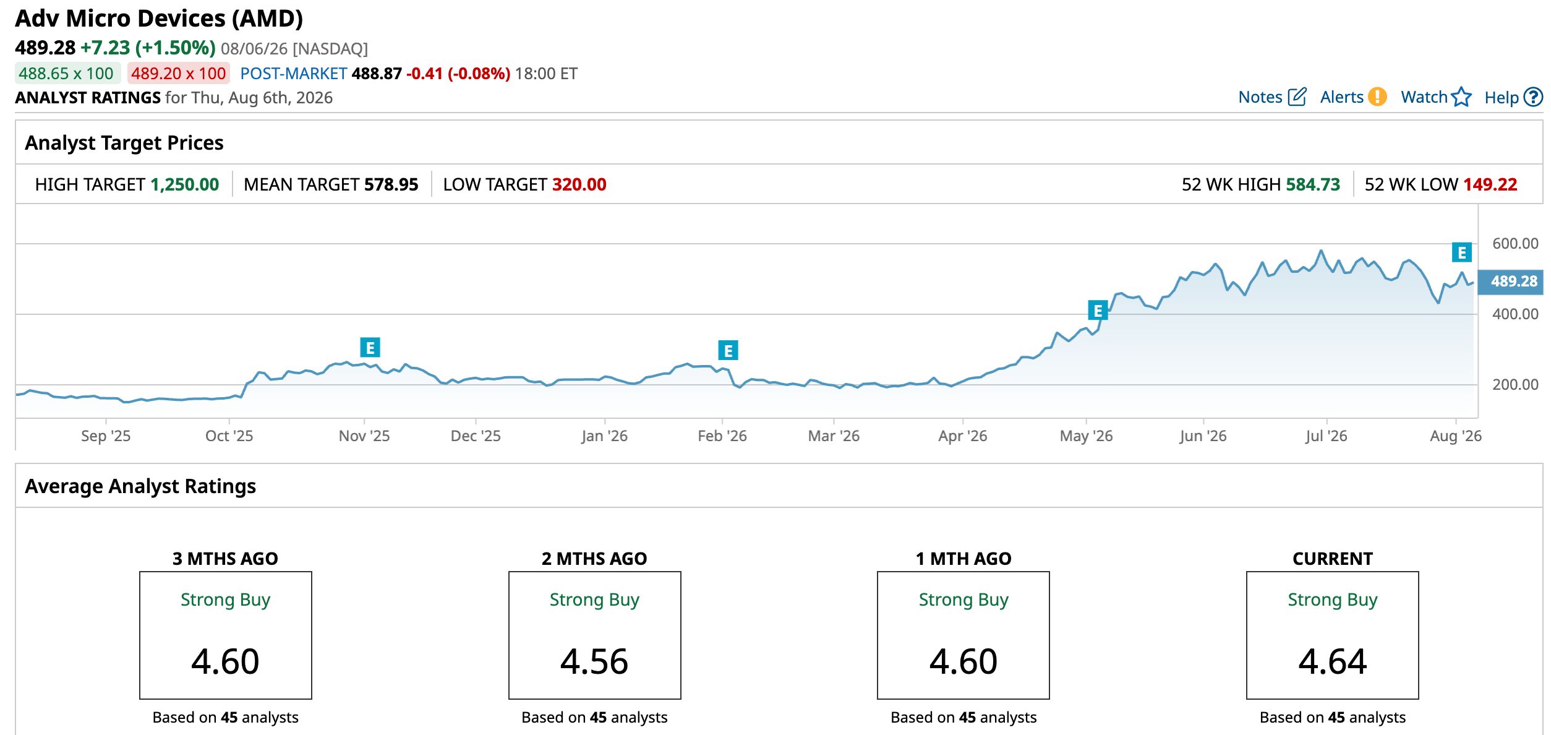The image size is (1551, 735).
Task: Click the LOW TARGET 320.00 value
Action: [579, 184]
